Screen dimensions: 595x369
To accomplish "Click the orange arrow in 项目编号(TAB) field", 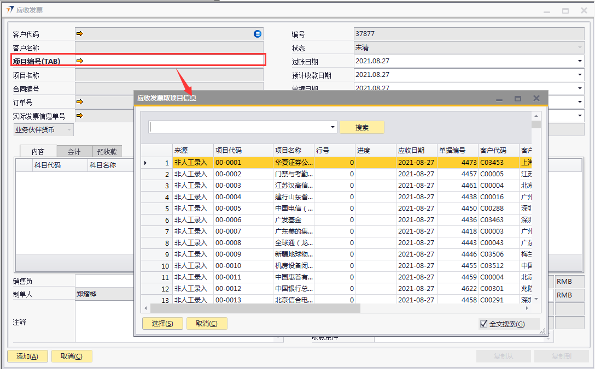I will tap(80, 61).
